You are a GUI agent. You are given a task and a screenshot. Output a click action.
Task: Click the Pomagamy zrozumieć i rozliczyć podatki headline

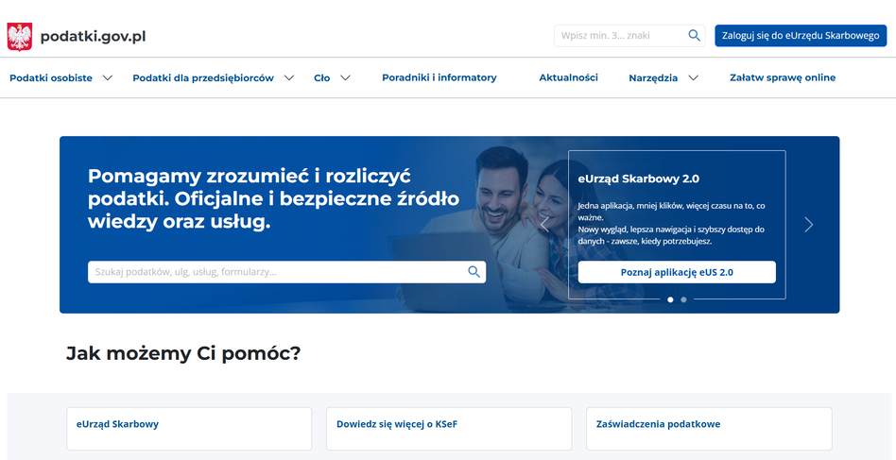(273, 198)
